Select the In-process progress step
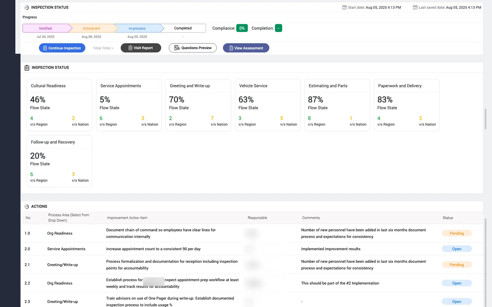492x307 pixels. click(x=137, y=28)
